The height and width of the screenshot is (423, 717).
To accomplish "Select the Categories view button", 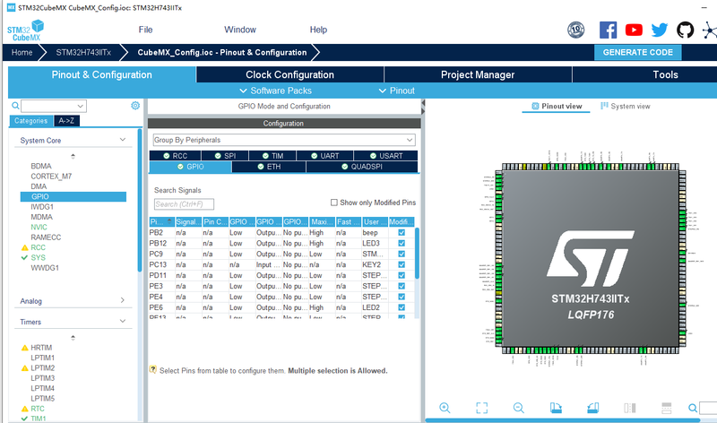I will 30,121.
